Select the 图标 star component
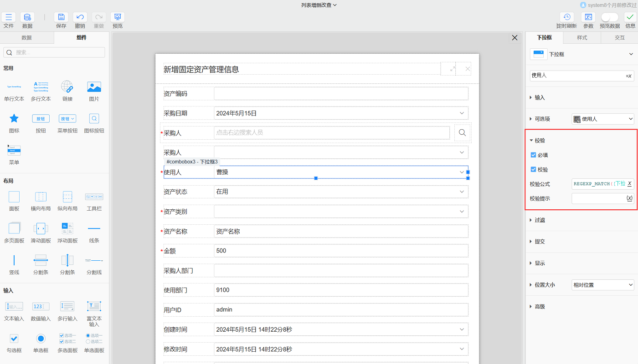The width and height of the screenshot is (638, 364). click(x=14, y=119)
